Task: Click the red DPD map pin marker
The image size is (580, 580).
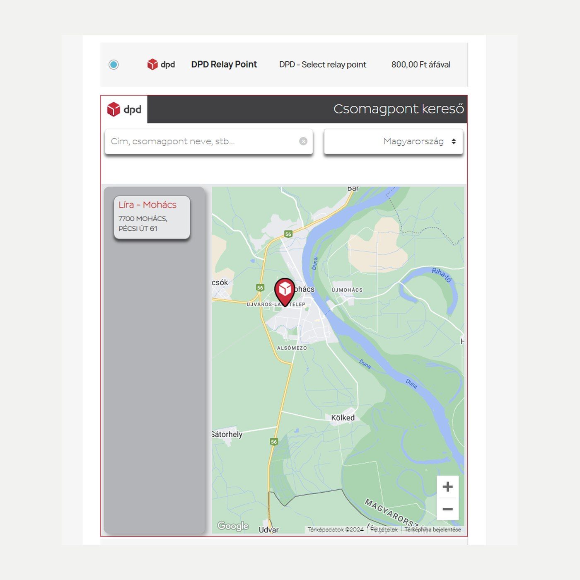Action: click(x=285, y=292)
